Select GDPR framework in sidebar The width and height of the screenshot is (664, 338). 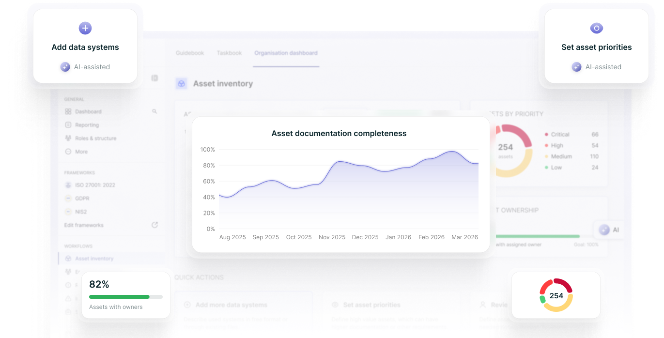pyautogui.click(x=82, y=198)
